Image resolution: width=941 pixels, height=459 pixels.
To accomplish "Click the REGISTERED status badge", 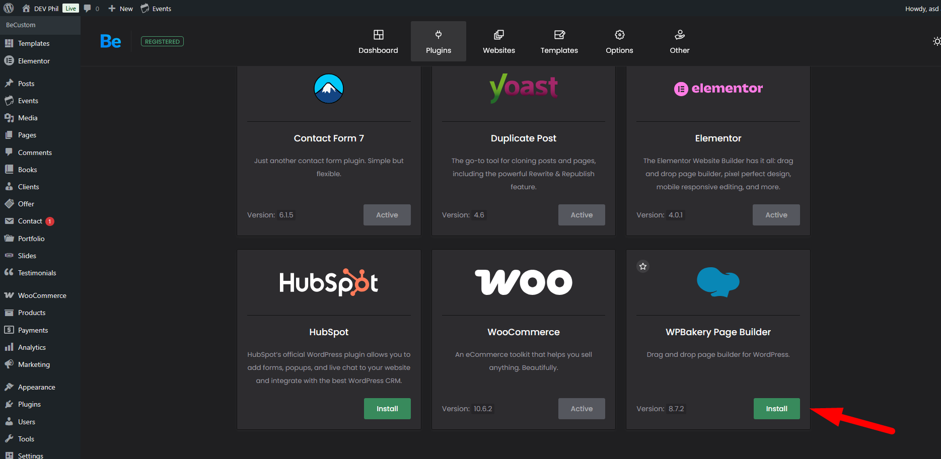I will pos(162,42).
